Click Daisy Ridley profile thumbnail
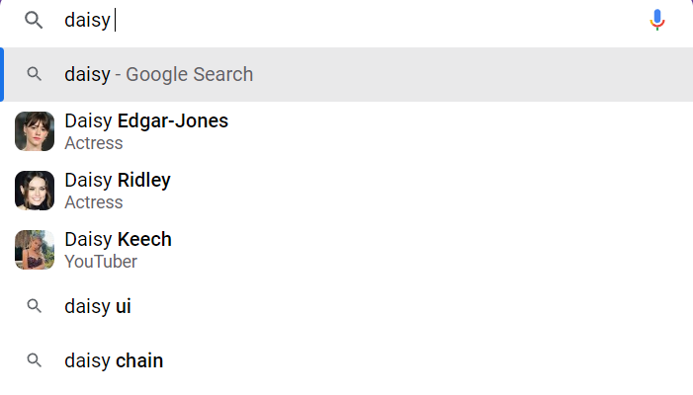693x395 pixels. [35, 191]
